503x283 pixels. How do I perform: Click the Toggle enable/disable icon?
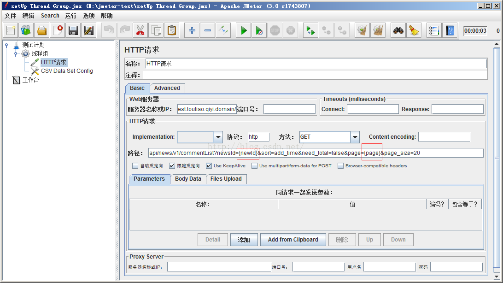pos(223,31)
